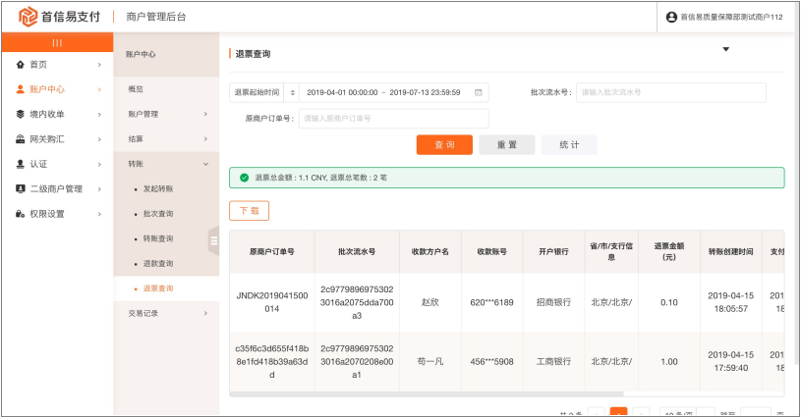Click account number 620***6189
Screen dimensions: 801x417
[491, 302]
